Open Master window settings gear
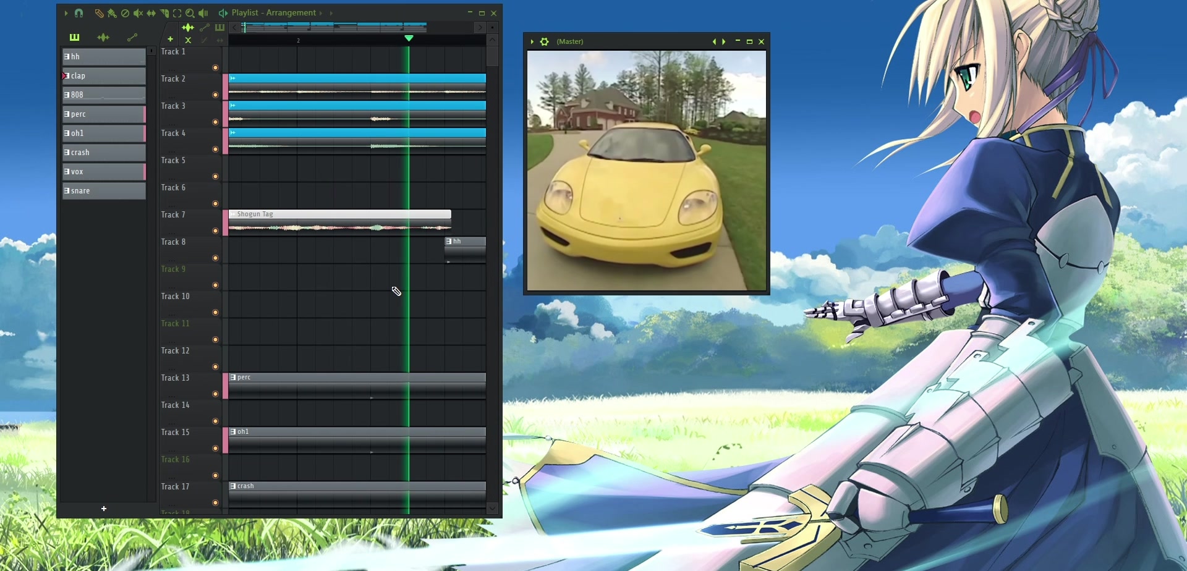Screen dimensions: 1187x571 click(x=544, y=41)
